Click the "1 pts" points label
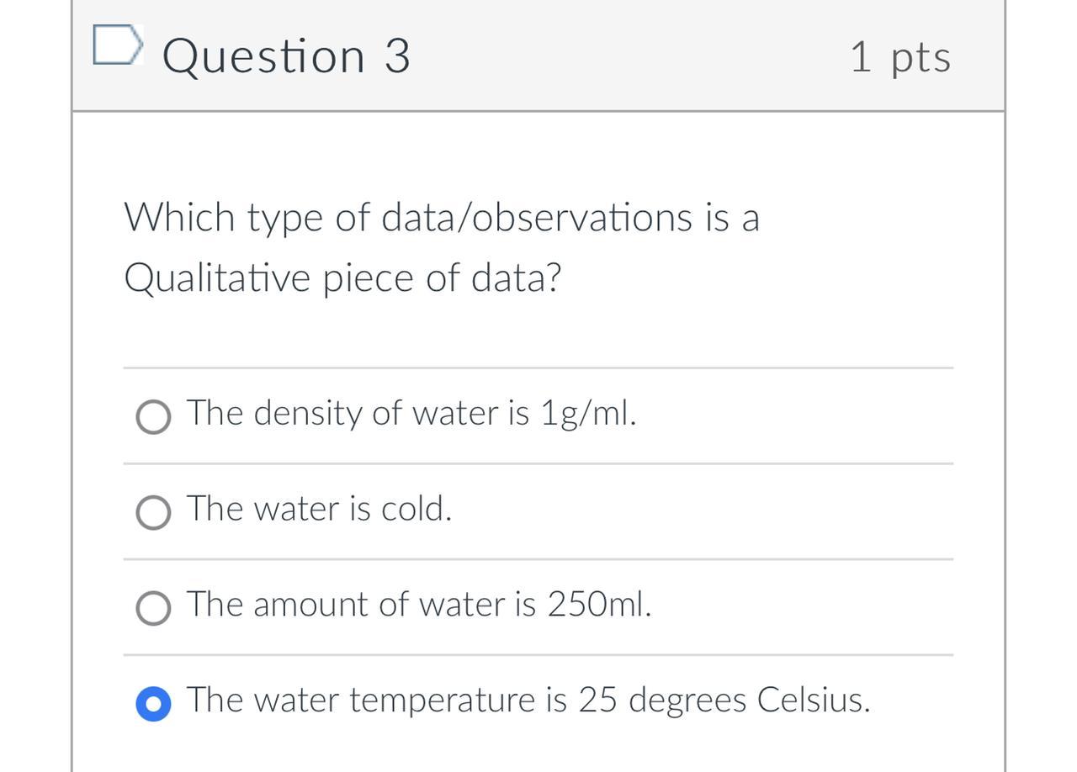 pyautogui.click(x=900, y=57)
